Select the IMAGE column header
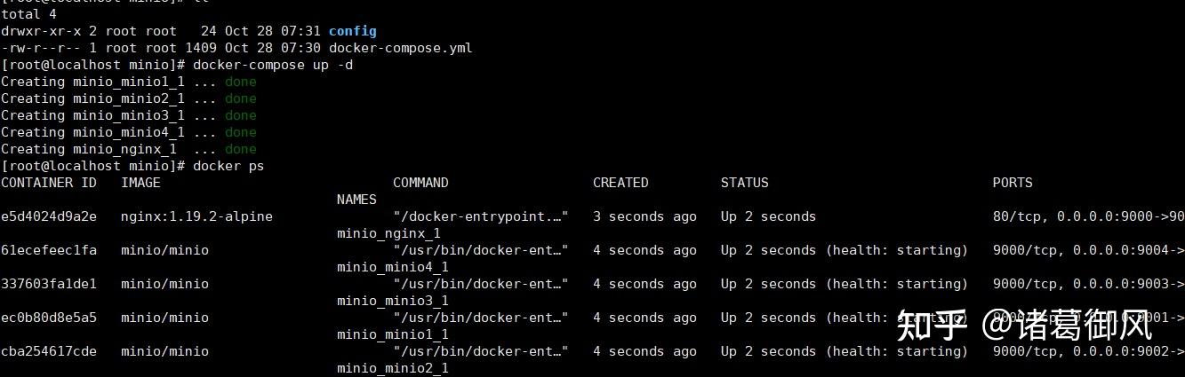The image size is (1185, 377). pos(140,183)
